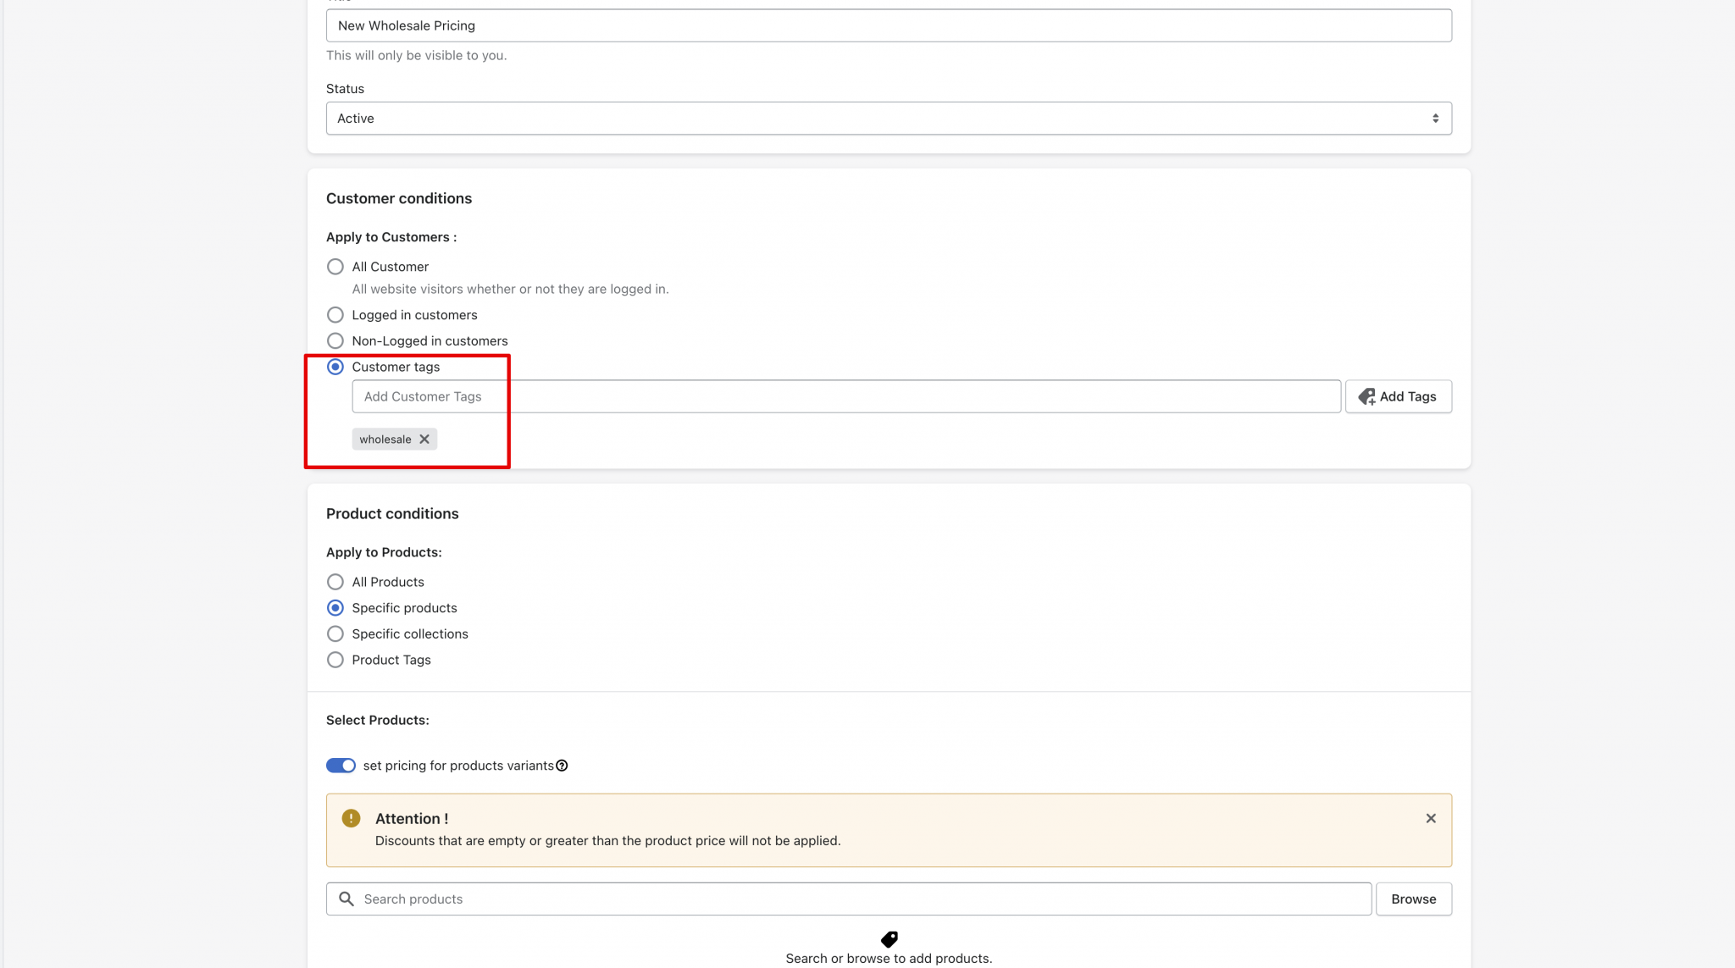
Task: Dismiss the Attention banner with X
Action: coord(1430,818)
